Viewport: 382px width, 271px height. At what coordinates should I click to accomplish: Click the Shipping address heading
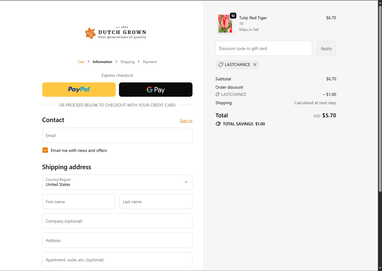pyautogui.click(x=66, y=167)
